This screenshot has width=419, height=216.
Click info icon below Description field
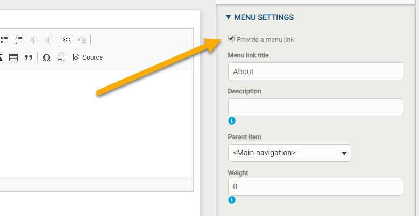[232, 121]
